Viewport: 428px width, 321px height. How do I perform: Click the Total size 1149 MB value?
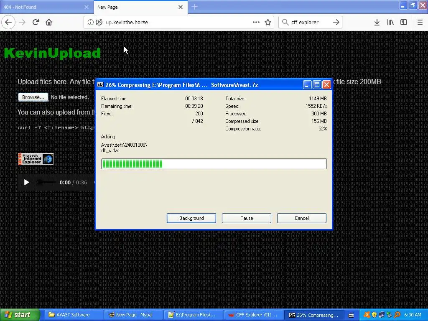[318, 99]
